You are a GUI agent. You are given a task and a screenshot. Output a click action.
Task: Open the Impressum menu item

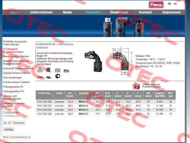tap(171, 12)
